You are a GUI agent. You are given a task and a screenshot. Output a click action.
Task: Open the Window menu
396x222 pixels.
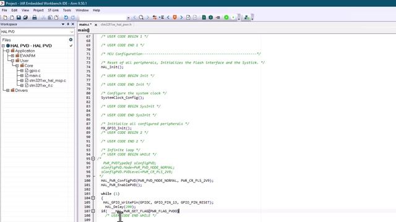(82, 10)
